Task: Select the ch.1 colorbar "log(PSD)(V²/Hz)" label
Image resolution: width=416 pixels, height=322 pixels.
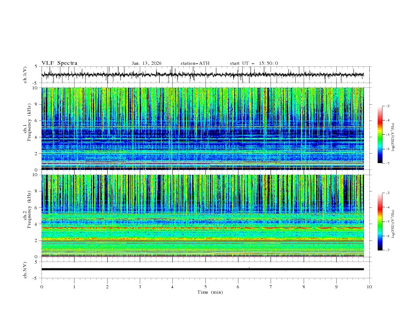Action: point(393,137)
